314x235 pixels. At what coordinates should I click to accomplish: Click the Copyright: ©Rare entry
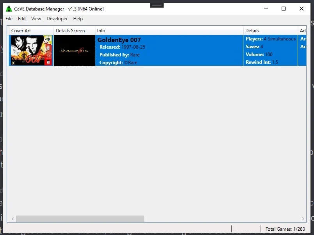(118, 63)
